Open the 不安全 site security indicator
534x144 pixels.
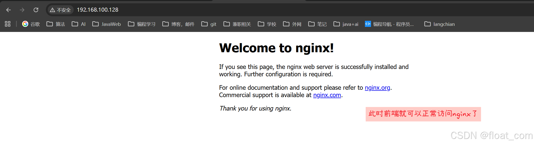click(61, 10)
